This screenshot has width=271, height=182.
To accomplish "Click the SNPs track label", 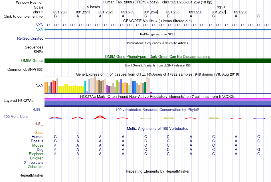I will click(39, 52).
